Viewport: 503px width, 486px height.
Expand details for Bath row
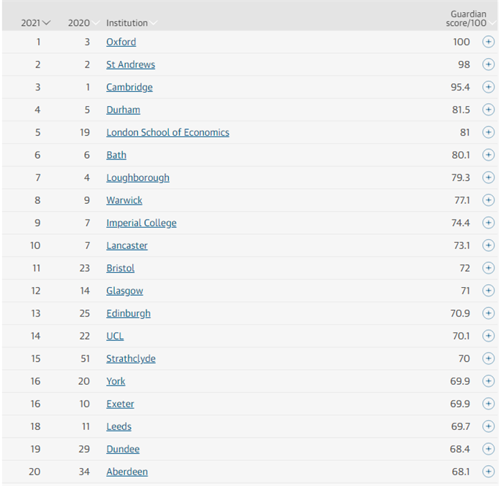(x=488, y=155)
